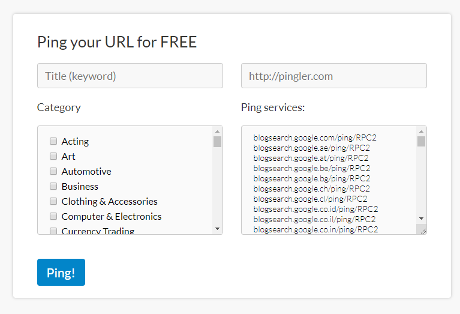Click the ping services textarea resize grip

point(423,231)
